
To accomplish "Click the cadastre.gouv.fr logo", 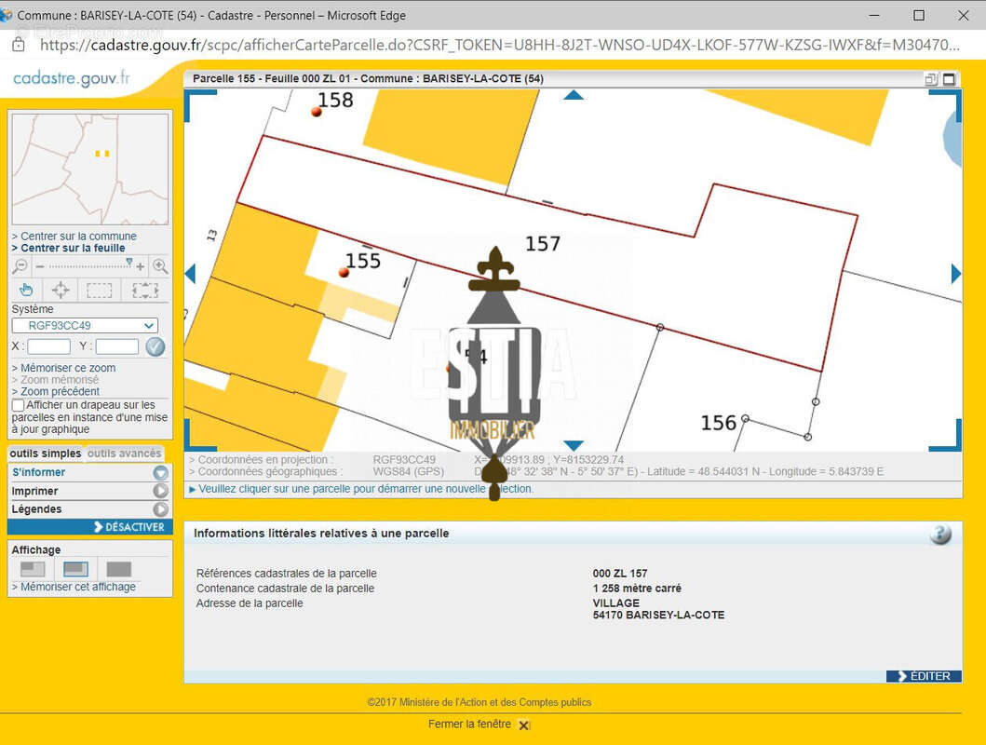I will click(x=71, y=78).
